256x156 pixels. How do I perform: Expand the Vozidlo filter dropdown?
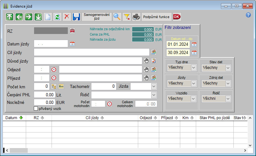194,99
